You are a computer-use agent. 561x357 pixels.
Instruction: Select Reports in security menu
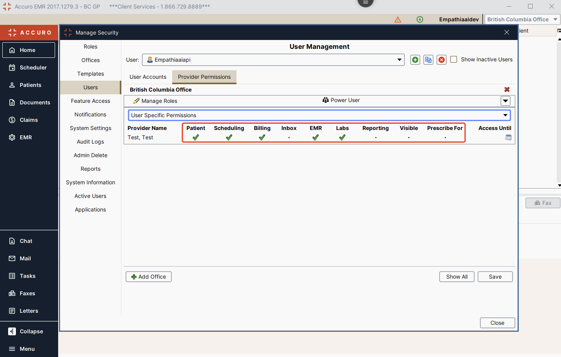pos(90,169)
